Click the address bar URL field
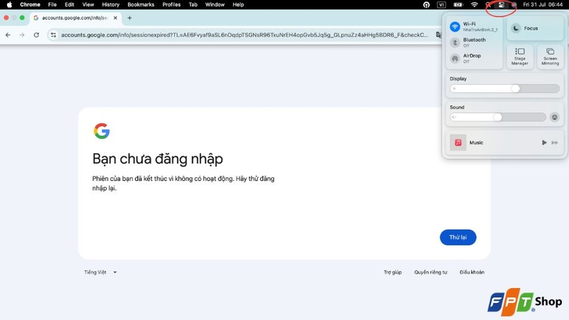 pyautogui.click(x=244, y=35)
